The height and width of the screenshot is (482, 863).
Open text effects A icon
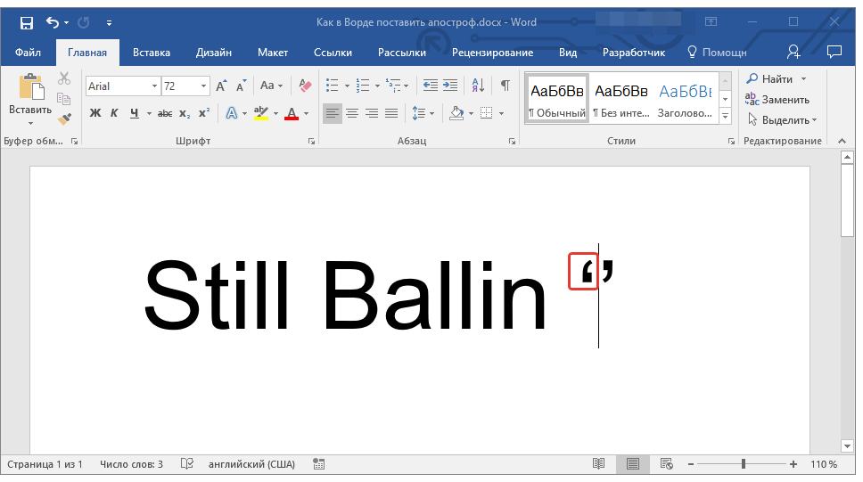coord(232,113)
